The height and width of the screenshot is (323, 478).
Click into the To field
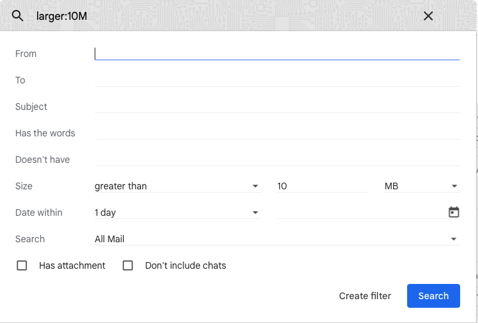click(277, 80)
